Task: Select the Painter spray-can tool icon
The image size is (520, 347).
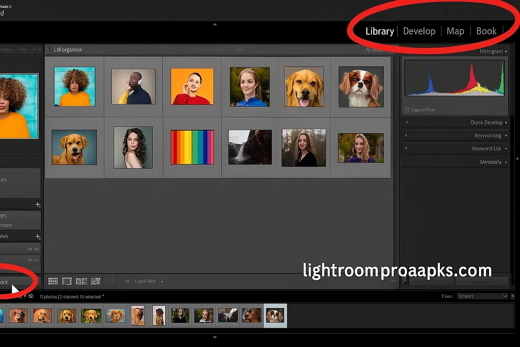Action: pos(112,281)
